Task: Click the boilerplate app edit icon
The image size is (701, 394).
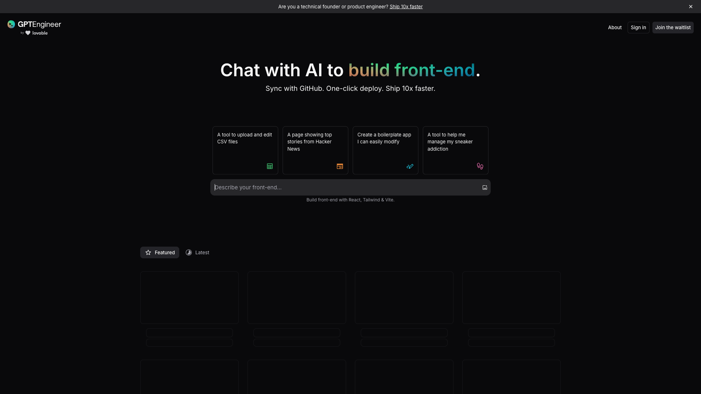Action: tap(410, 166)
